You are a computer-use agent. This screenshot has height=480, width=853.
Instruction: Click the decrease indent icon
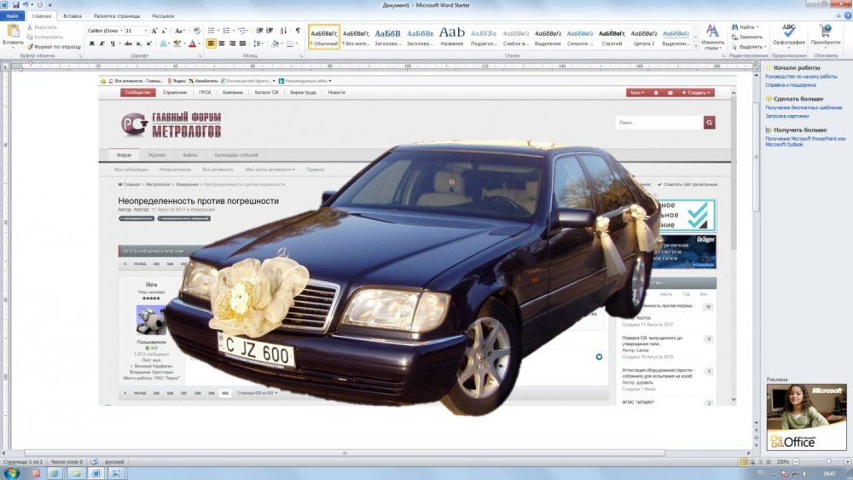(x=259, y=31)
